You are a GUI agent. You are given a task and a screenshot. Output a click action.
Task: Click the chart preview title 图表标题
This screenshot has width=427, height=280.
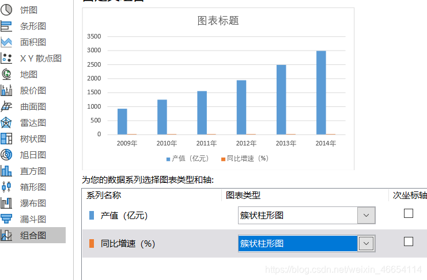coord(218,21)
